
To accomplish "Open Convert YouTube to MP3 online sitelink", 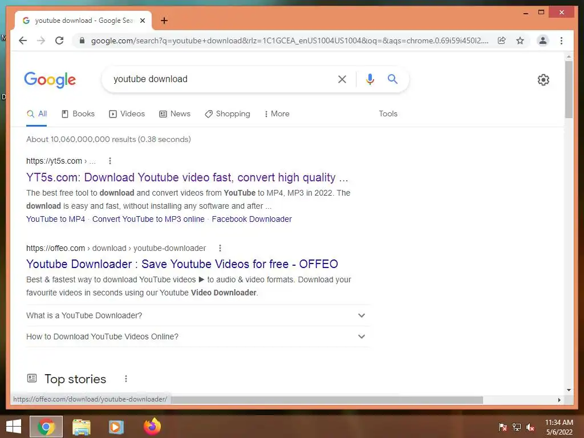I will coord(148,220).
